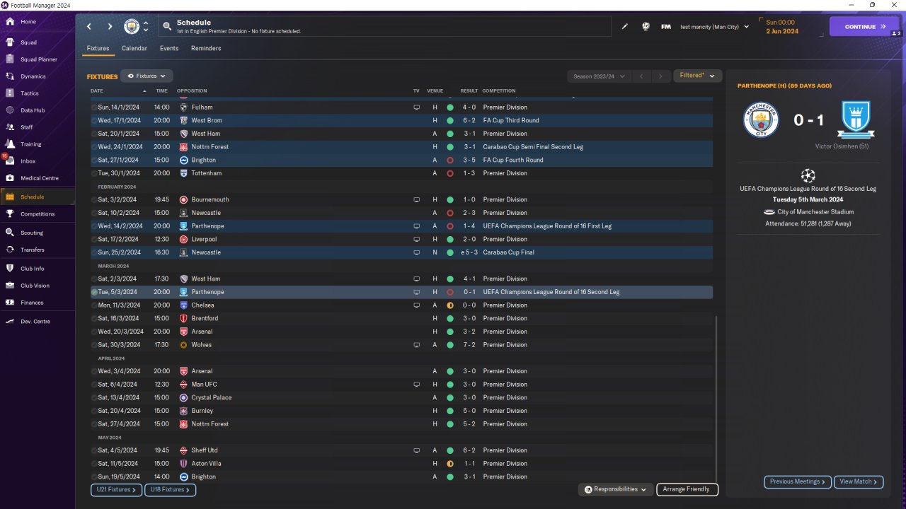This screenshot has width=906, height=509.
Task: Switch to the Calendar tab
Action: click(134, 48)
